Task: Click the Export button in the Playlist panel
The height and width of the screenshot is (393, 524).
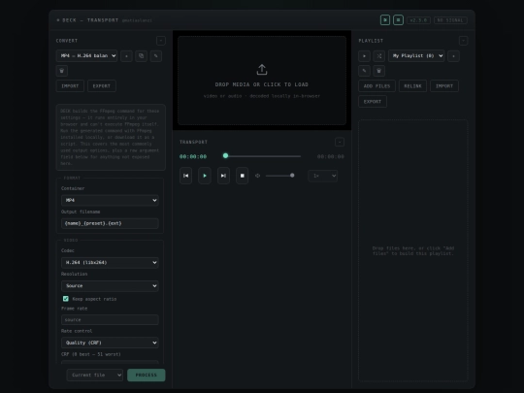Action: (373, 102)
